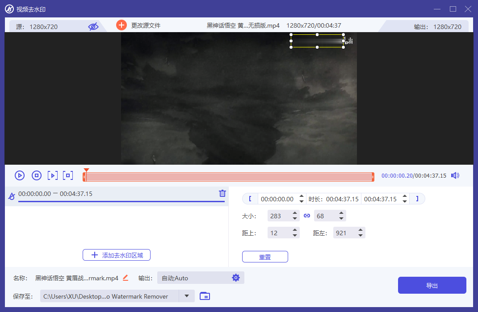Open output settings gear
478x312 pixels.
(236, 278)
